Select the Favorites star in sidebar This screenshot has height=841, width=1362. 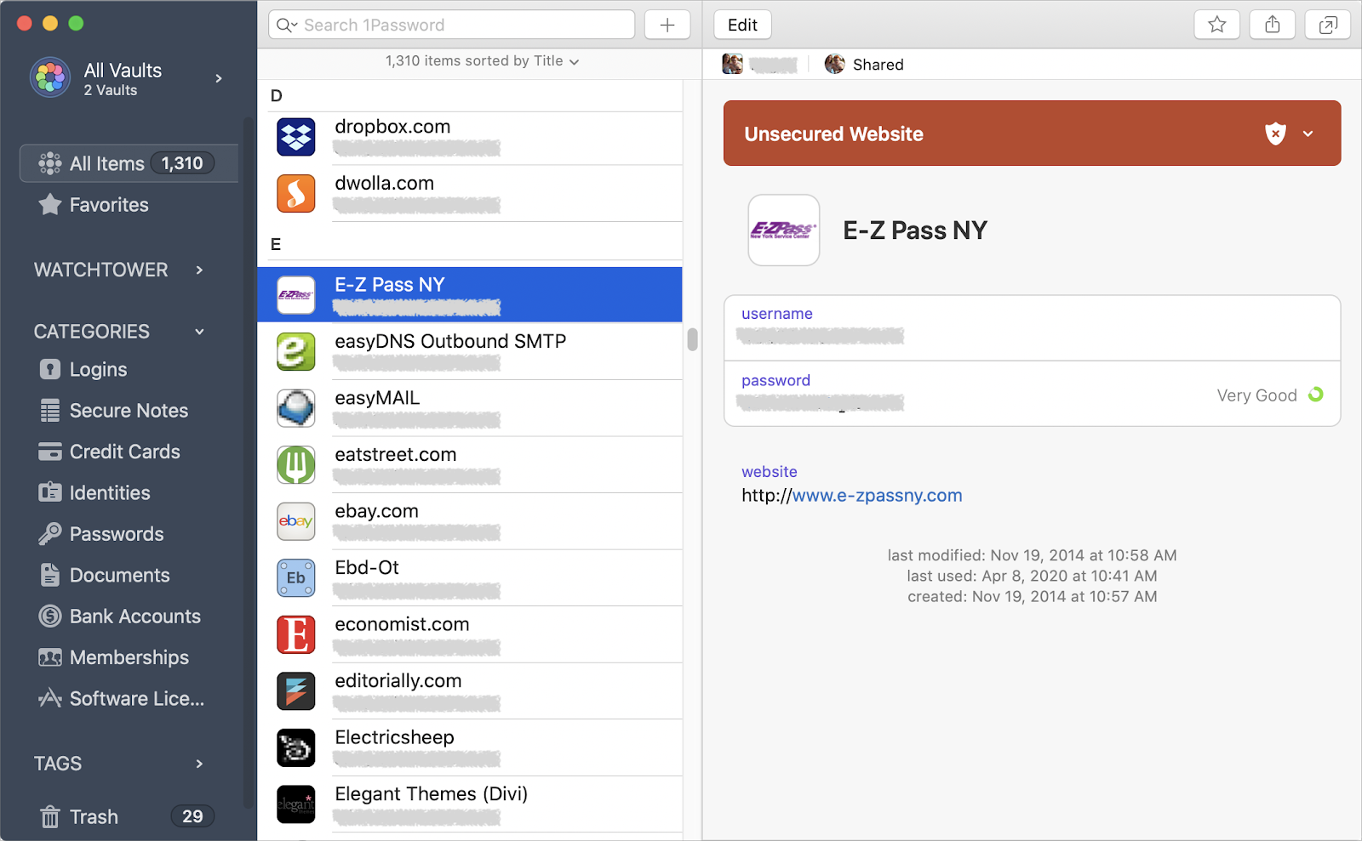pyautogui.click(x=50, y=204)
